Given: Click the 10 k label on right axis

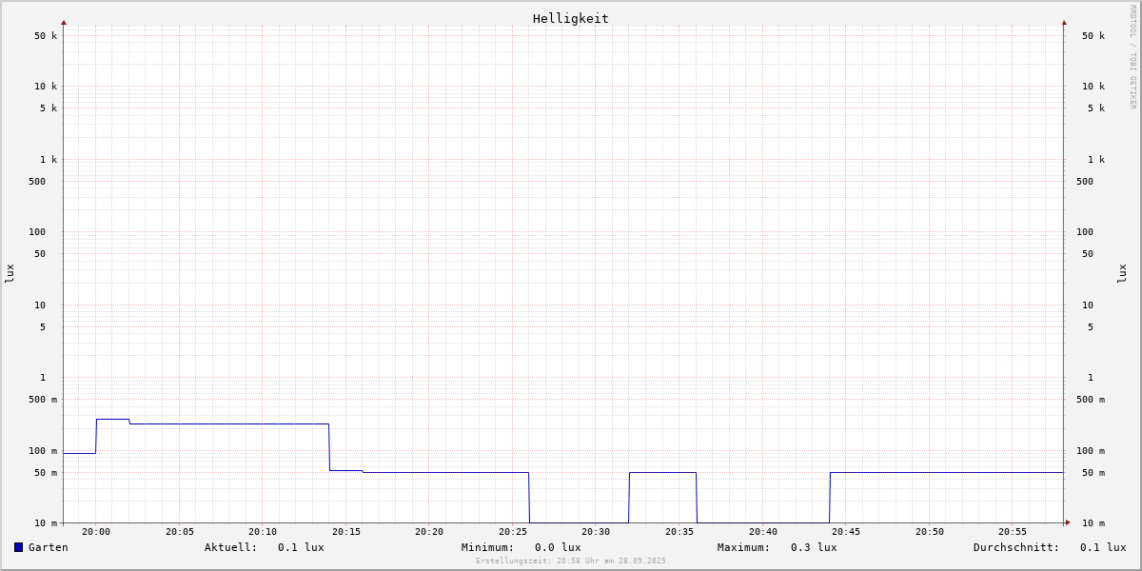Looking at the screenshot, I should 1093,87.
